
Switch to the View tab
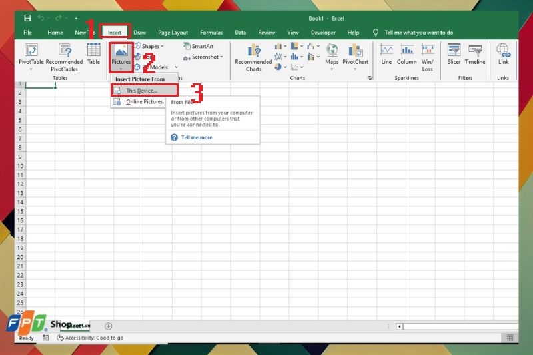tap(292, 32)
